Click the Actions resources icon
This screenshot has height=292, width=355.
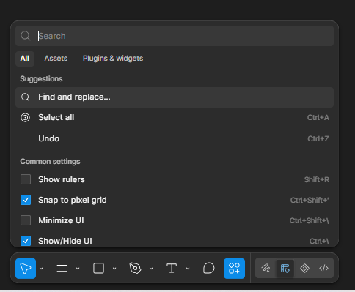(234, 269)
